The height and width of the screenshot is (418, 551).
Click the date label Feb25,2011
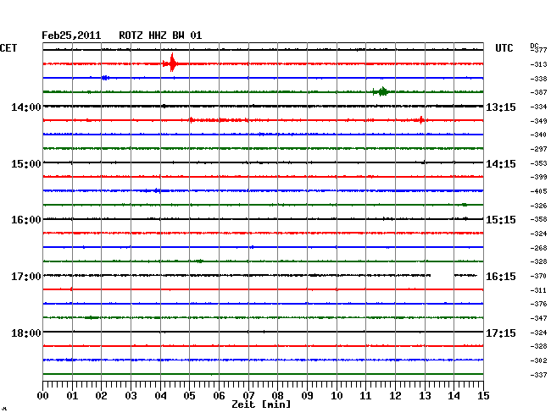71,36
